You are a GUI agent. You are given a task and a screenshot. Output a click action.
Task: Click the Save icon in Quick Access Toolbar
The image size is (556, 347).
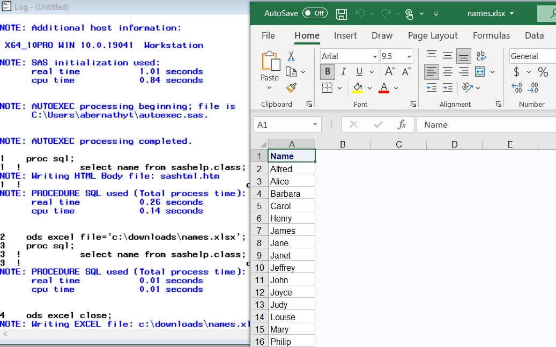tap(341, 14)
